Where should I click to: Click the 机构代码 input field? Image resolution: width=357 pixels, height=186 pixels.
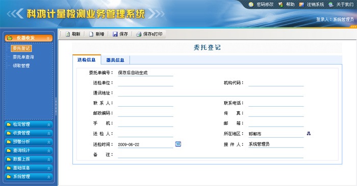[276, 83]
